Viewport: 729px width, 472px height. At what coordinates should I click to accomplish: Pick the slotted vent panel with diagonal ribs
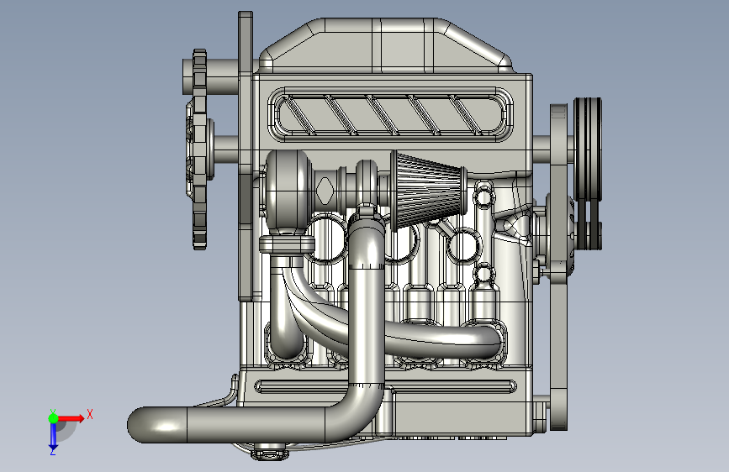(390, 114)
